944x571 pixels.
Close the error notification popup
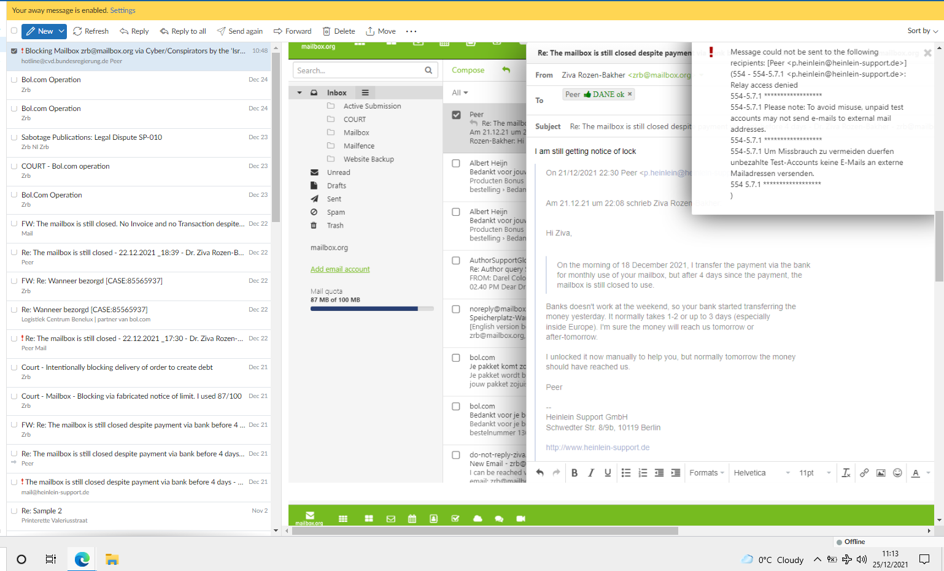pyautogui.click(x=927, y=53)
